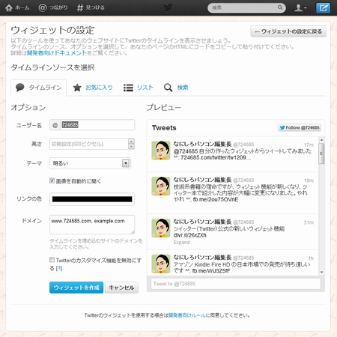Expand the 31m tweet via Expand

pos(182,243)
